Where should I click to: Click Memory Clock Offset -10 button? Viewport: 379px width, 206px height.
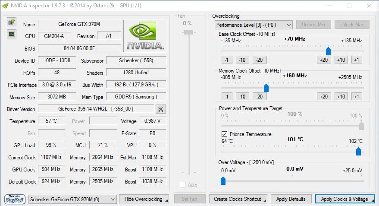coord(242,97)
